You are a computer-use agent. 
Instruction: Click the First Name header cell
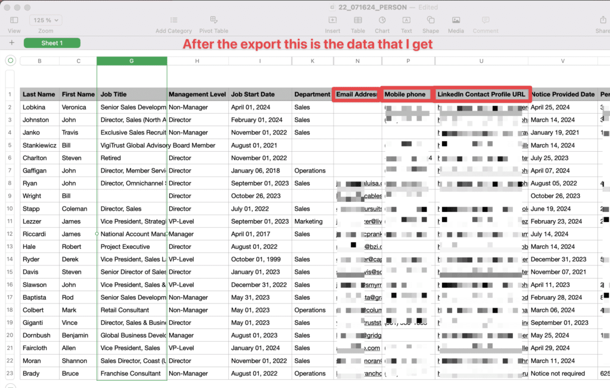[78, 95]
